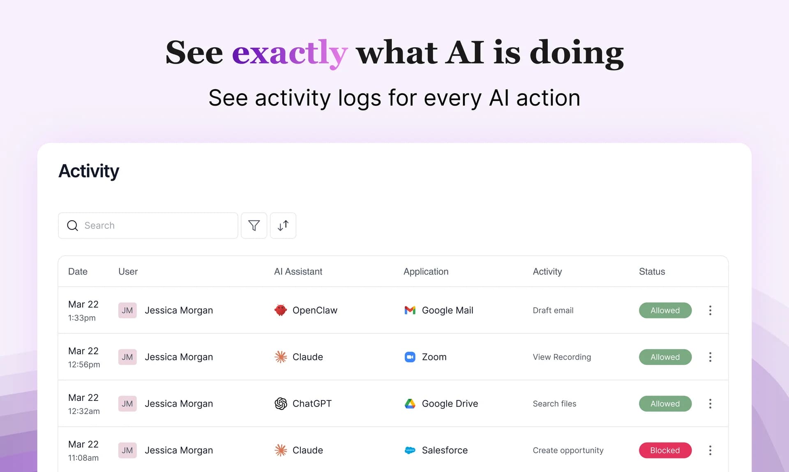The image size is (789, 472).
Task: Click the Status column header
Action: [652, 272]
